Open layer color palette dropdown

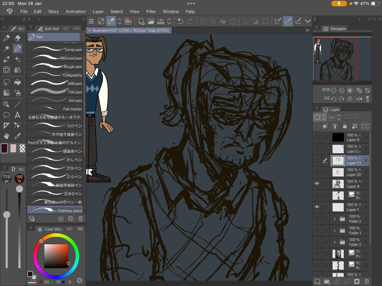[320, 117]
